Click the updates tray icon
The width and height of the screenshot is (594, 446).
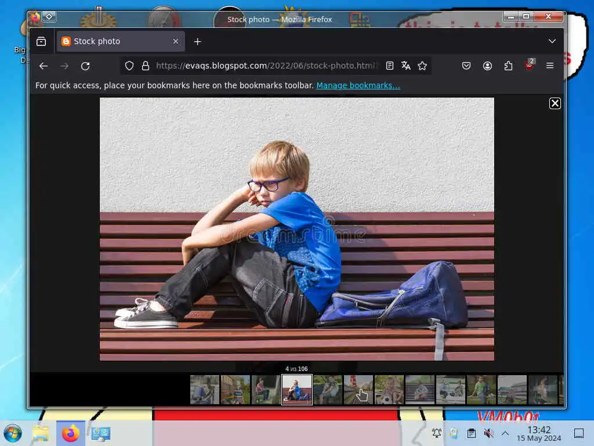click(453, 433)
